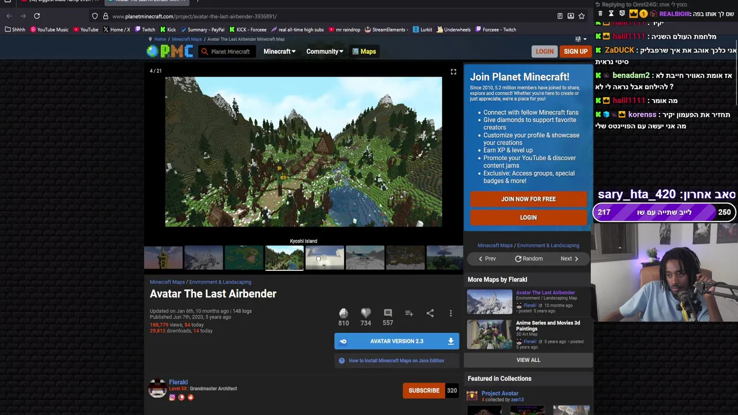Click the LOGIN button in header

coord(544,51)
